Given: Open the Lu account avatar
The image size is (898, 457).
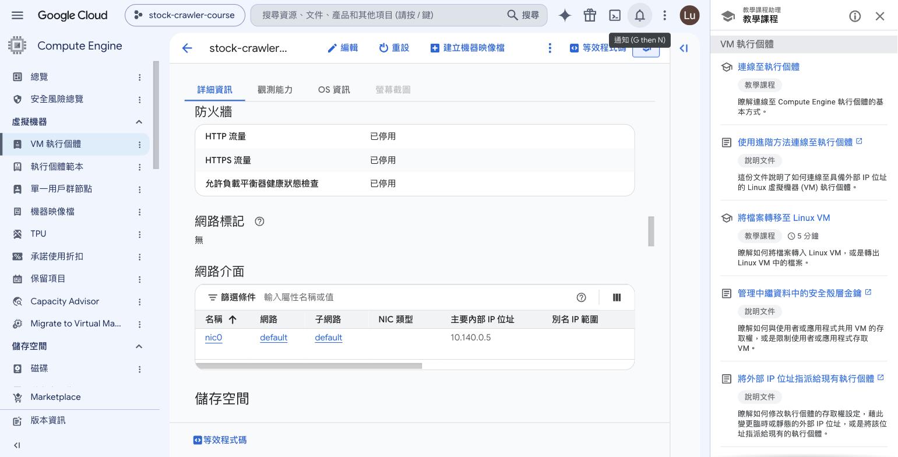Looking at the screenshot, I should click(689, 15).
